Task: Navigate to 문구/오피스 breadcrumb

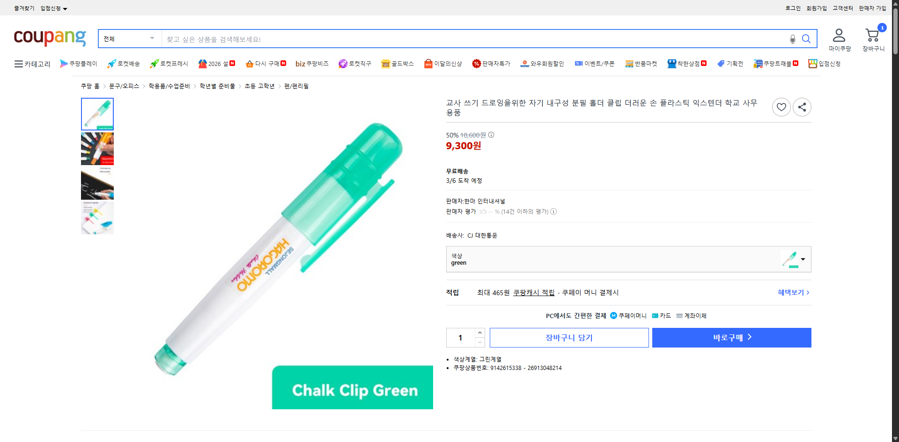Action: point(123,86)
